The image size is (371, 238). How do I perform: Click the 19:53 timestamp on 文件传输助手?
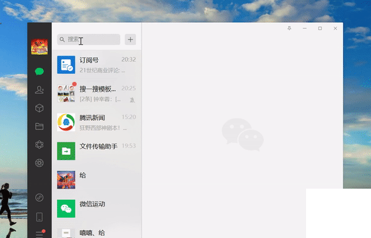coord(129,146)
